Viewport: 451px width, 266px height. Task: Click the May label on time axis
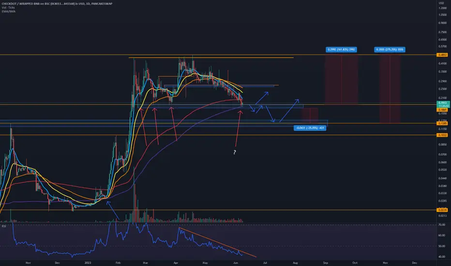tap(205, 263)
